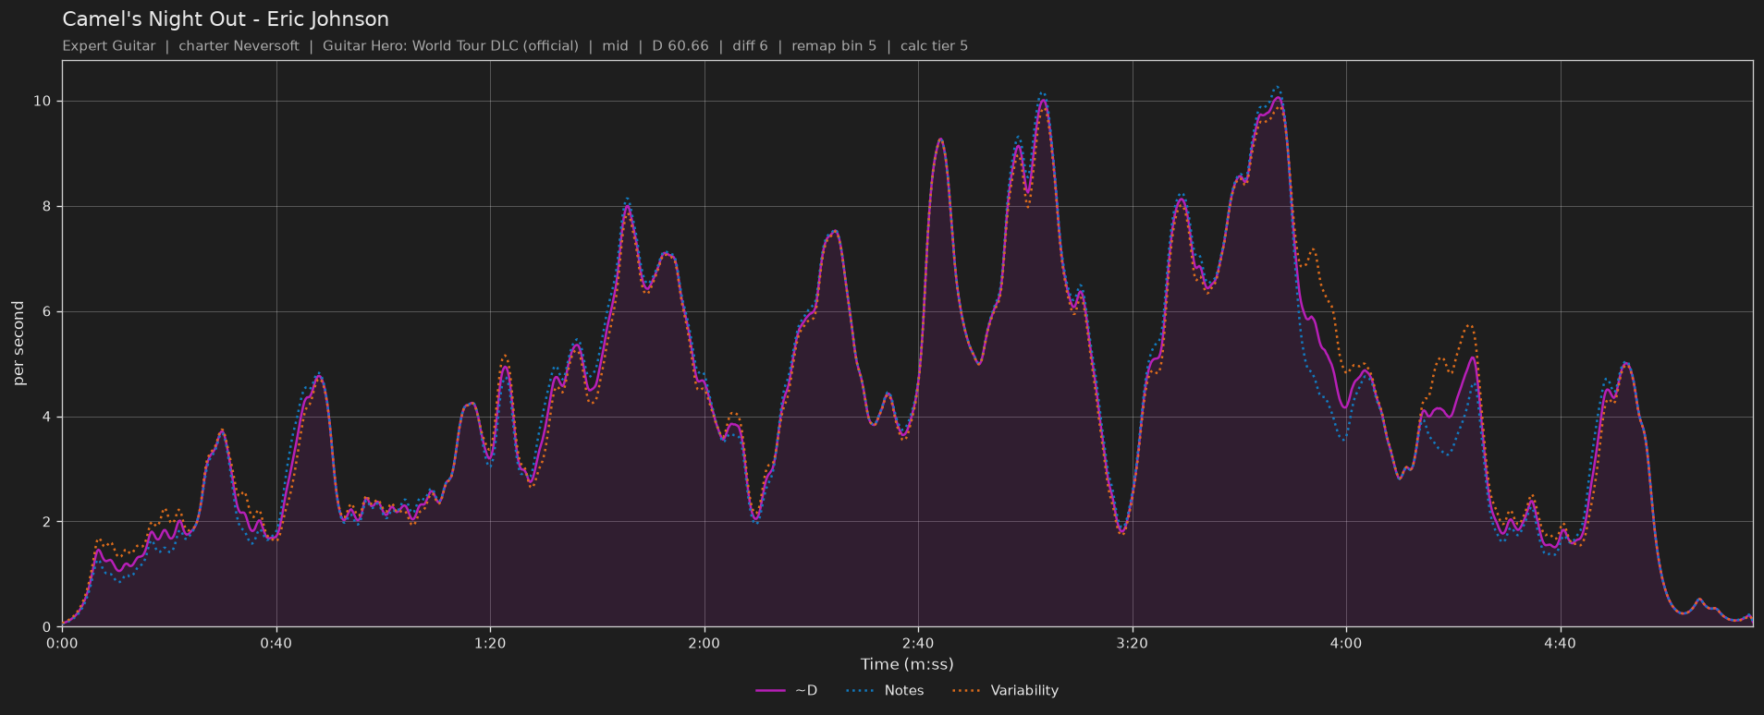Click the x-axis tick label "3:20"
Viewport: 1764px width, 715px height.
[1133, 643]
